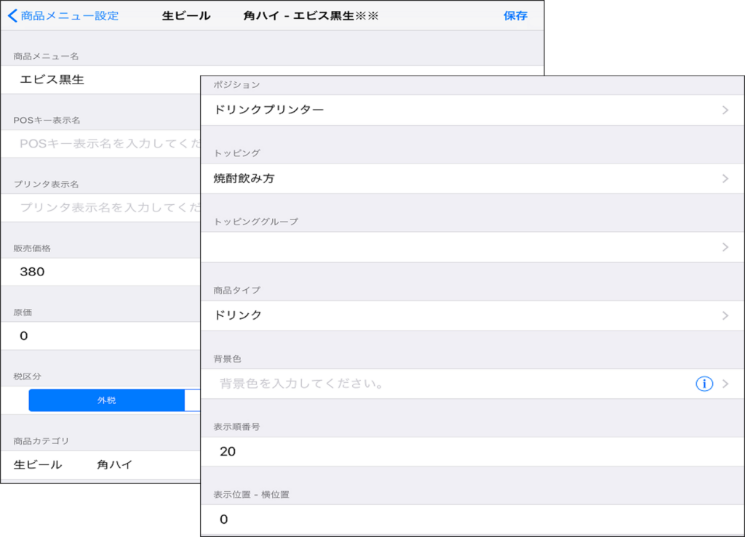745x537 pixels.
Task: Focus the プリンタ表示名 input field
Action: tap(100, 208)
